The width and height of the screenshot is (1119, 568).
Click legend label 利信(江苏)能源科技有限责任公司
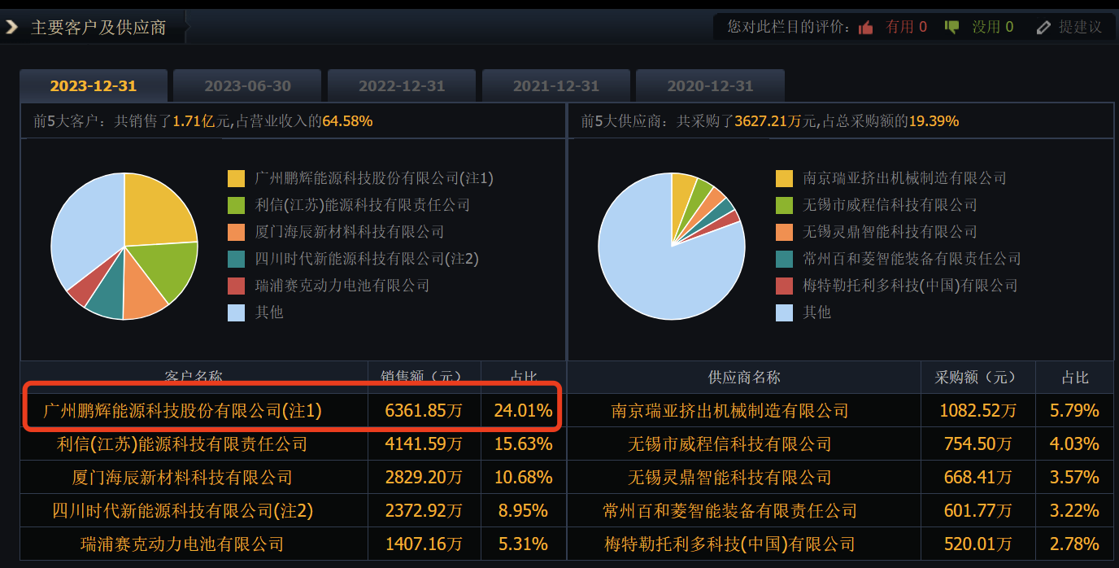click(362, 205)
